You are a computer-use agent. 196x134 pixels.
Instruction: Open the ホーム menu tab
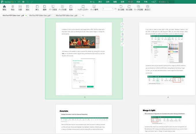(x=92, y=2)
